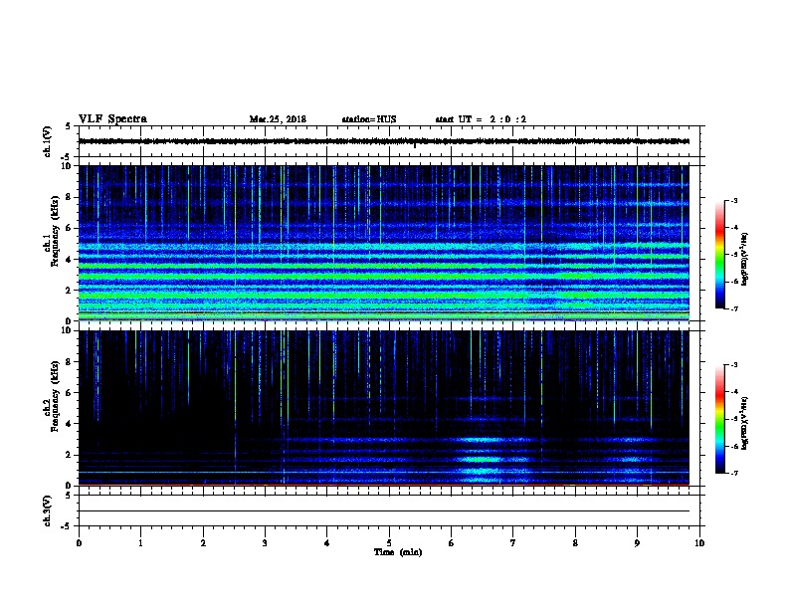Image resolution: width=788 pixels, height=609 pixels.
Task: Click time axis tick label "9"
Action: [x=637, y=543]
